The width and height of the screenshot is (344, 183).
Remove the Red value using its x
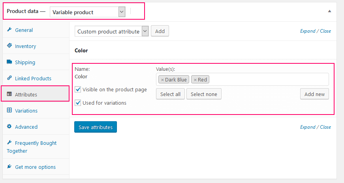click(195, 79)
